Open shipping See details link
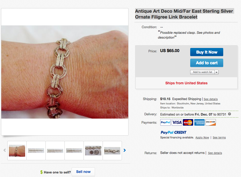This screenshot has width=241, height=177. [211, 99]
